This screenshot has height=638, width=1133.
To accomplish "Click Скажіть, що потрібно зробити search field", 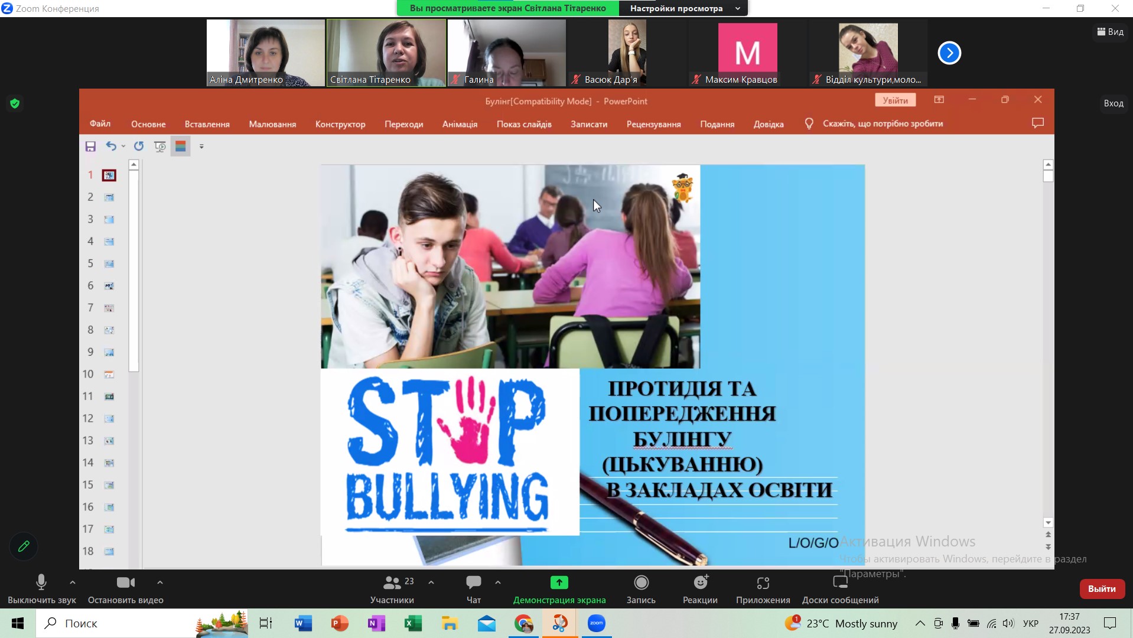I will (x=883, y=123).
